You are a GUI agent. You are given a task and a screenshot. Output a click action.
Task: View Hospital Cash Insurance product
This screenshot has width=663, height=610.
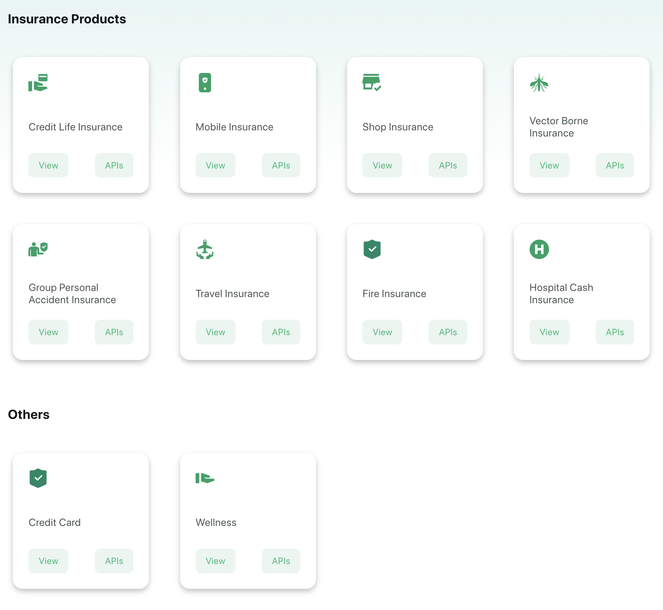pos(549,332)
